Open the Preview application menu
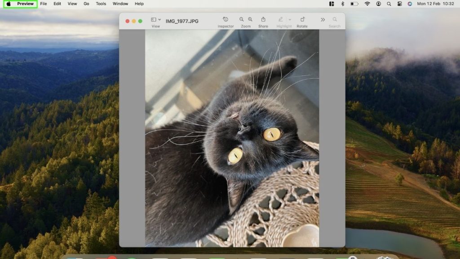The height and width of the screenshot is (259, 460). 25,4
